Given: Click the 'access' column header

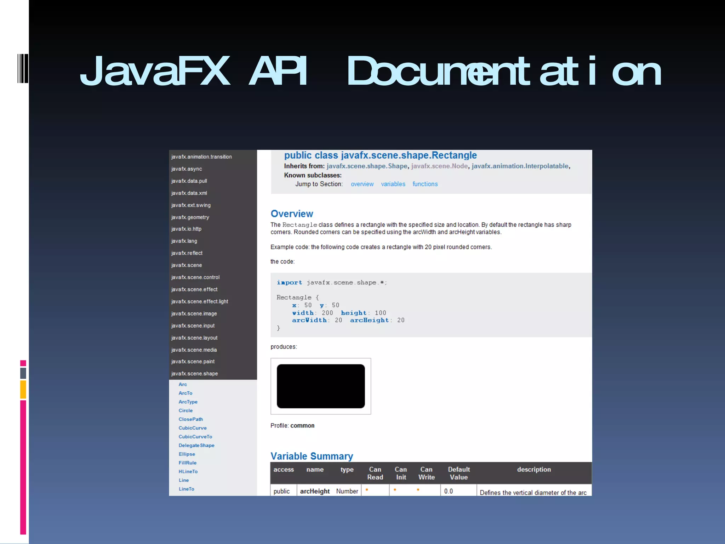Looking at the screenshot, I should click(x=284, y=470).
